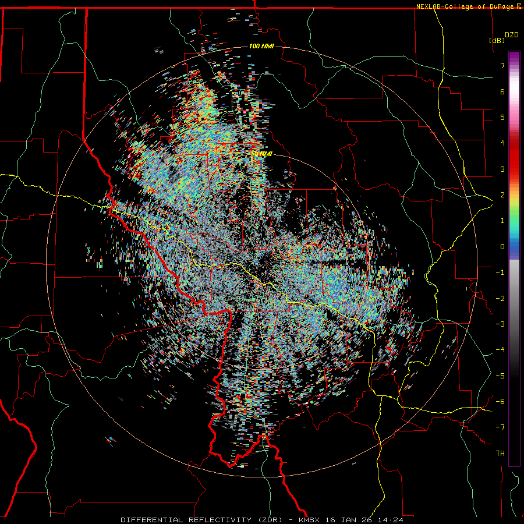This screenshot has height=524, width=524.
Task: Click the -6 scale value
Action: tap(500, 402)
